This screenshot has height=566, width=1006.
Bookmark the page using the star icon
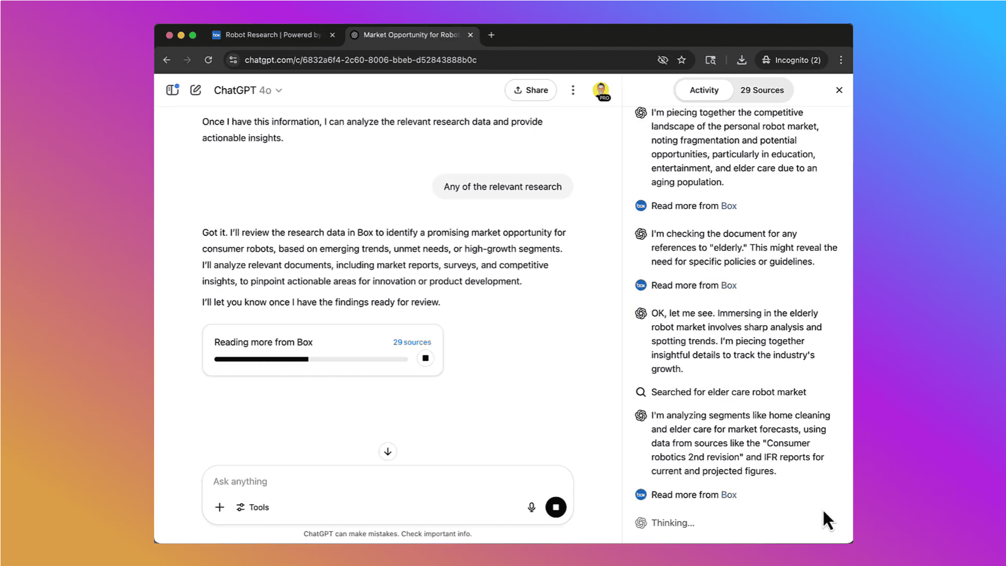pyautogui.click(x=682, y=60)
